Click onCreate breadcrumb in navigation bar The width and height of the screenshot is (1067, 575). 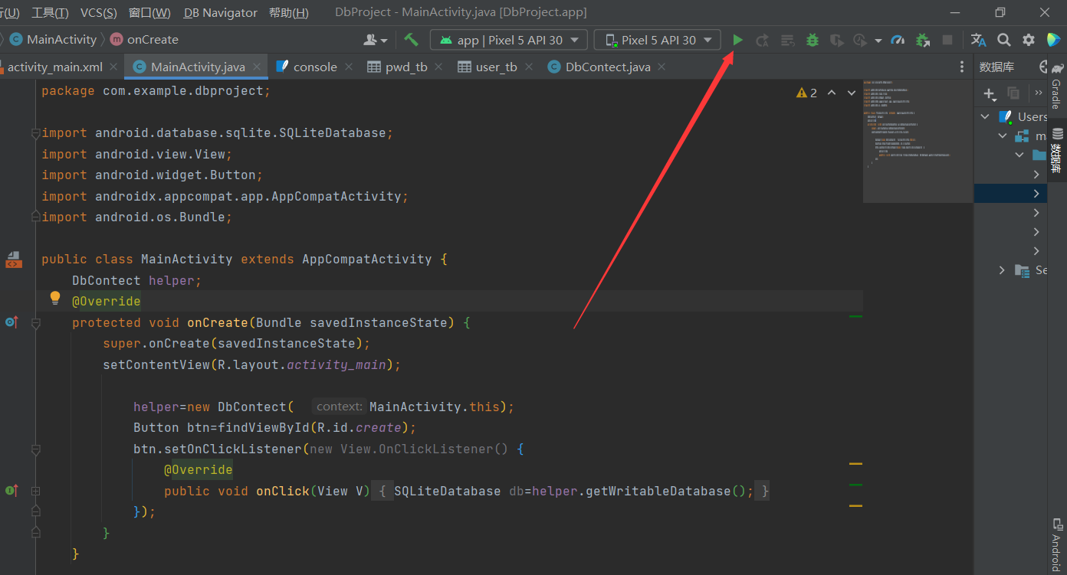coord(144,40)
